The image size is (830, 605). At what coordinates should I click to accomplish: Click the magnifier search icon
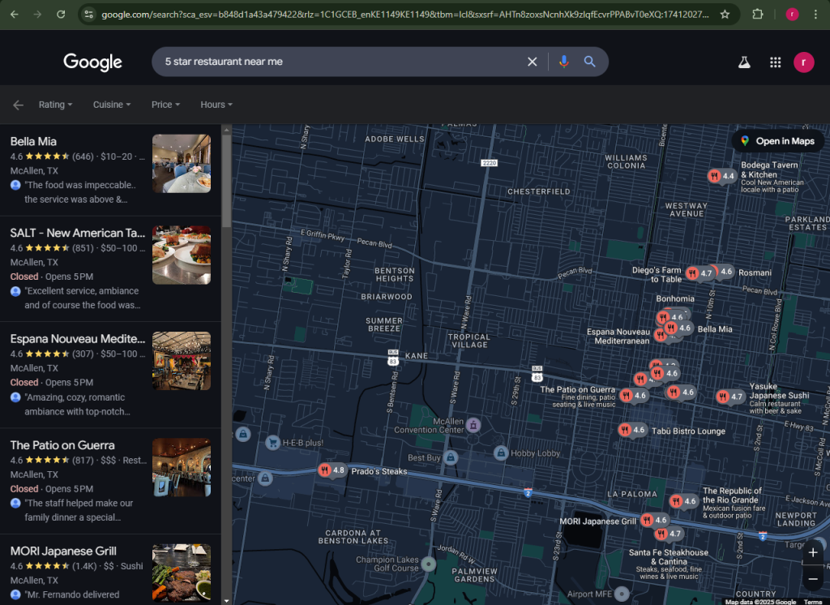pyautogui.click(x=590, y=62)
